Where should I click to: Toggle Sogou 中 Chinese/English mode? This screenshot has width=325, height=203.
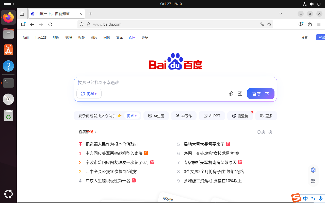[305, 198]
